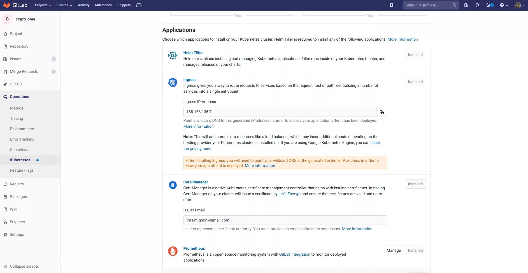Click the GitLab fox logo
This screenshot has height=273, width=528.
[x=6, y=5]
